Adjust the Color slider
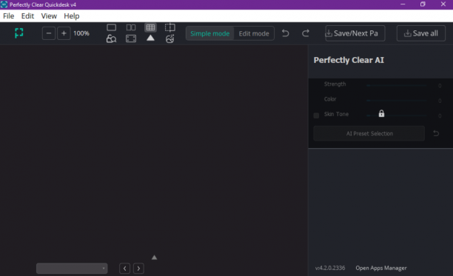The height and width of the screenshot is (276, 453). (397, 101)
